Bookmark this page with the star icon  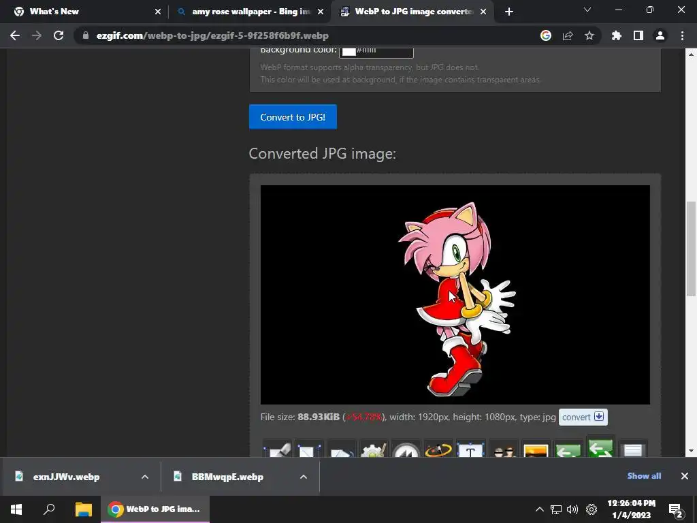[589, 35]
